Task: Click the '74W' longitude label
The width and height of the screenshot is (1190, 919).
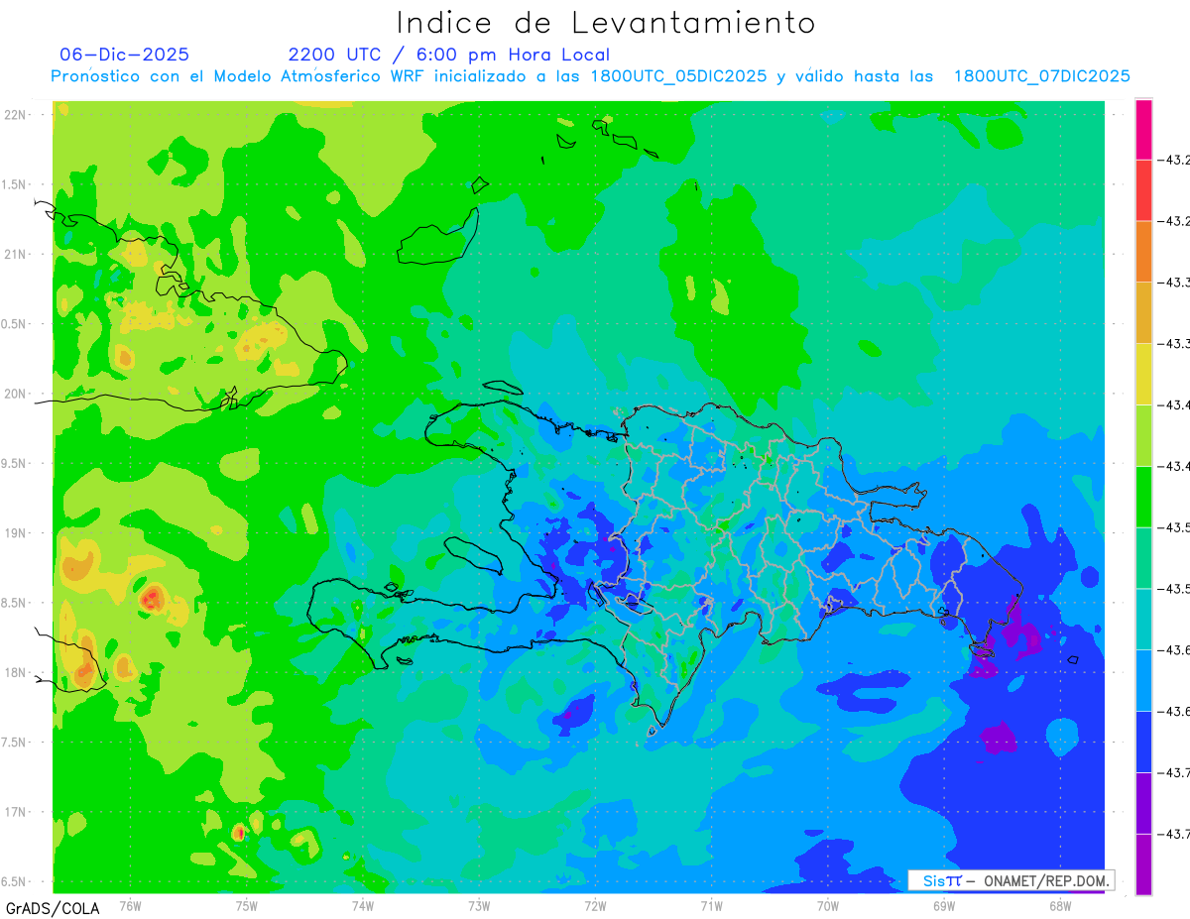Action: (362, 905)
